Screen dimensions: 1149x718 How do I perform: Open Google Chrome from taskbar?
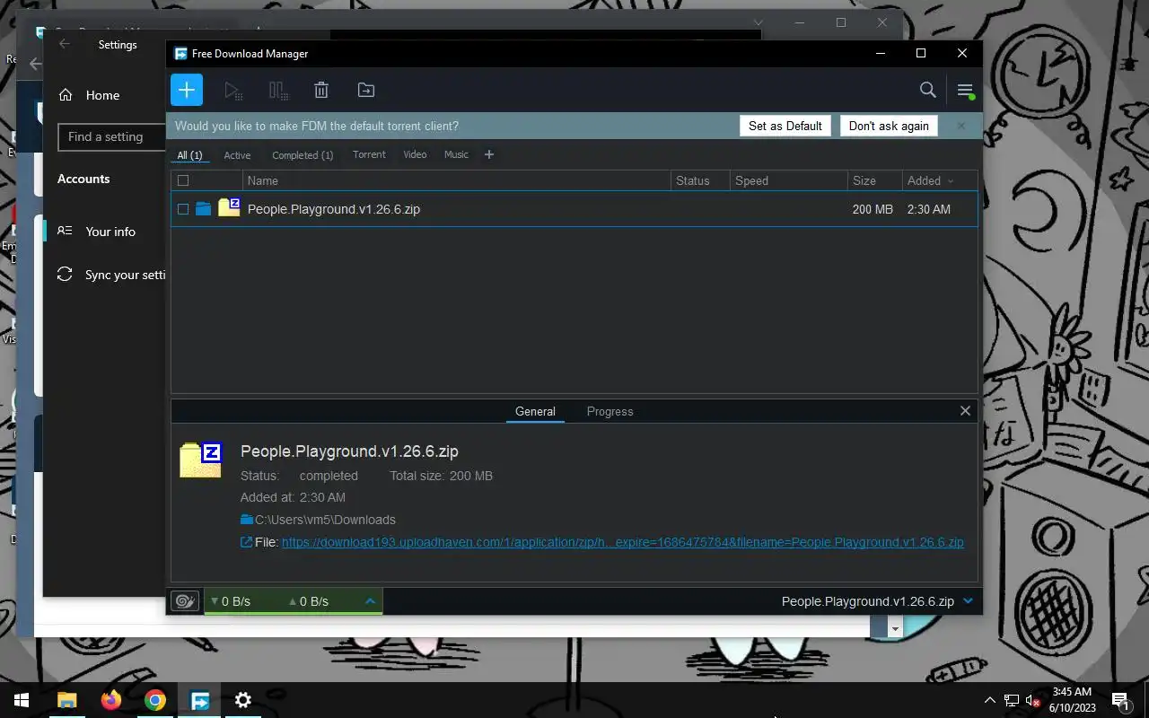[x=155, y=700]
